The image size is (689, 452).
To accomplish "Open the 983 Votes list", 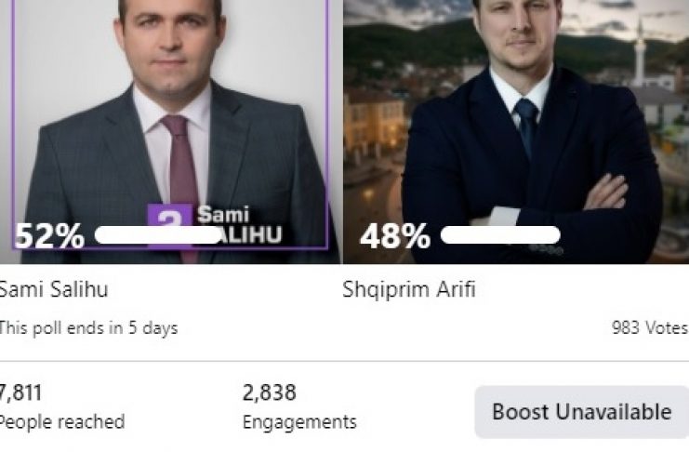I will pos(649,327).
